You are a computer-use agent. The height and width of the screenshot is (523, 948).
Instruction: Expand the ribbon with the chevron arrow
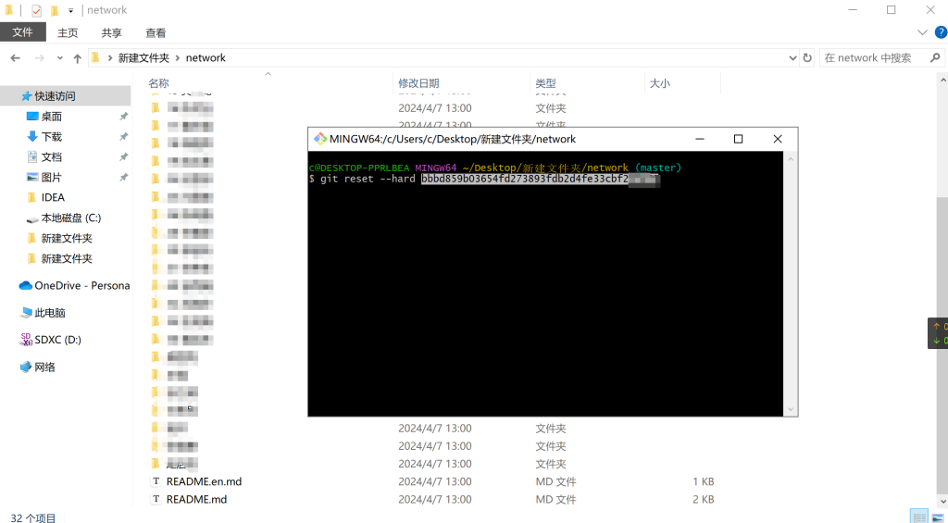922,32
